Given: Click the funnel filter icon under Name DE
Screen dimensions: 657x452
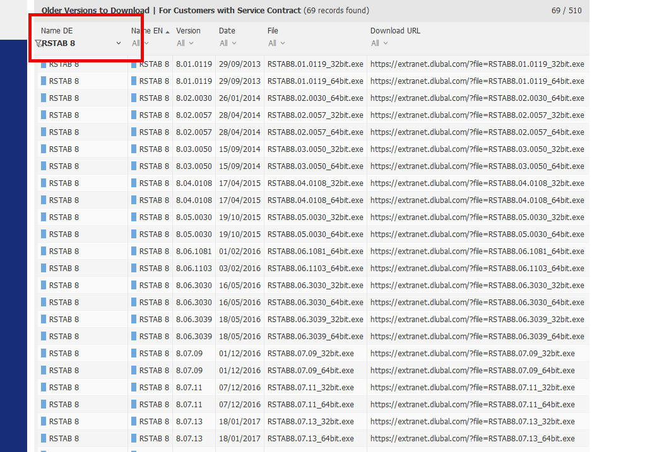Looking at the screenshot, I should point(38,43).
